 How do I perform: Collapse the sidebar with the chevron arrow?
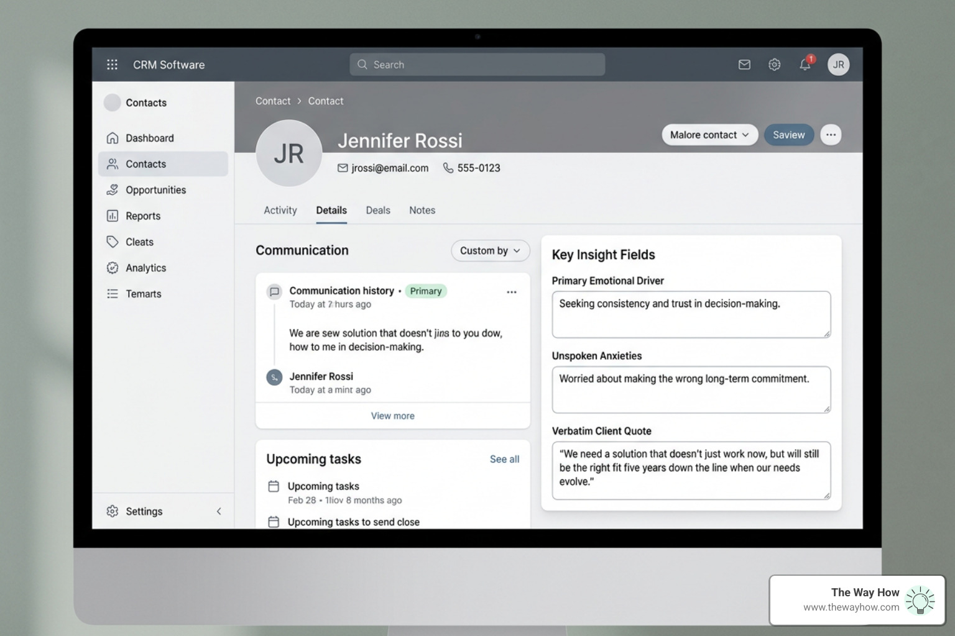point(219,511)
